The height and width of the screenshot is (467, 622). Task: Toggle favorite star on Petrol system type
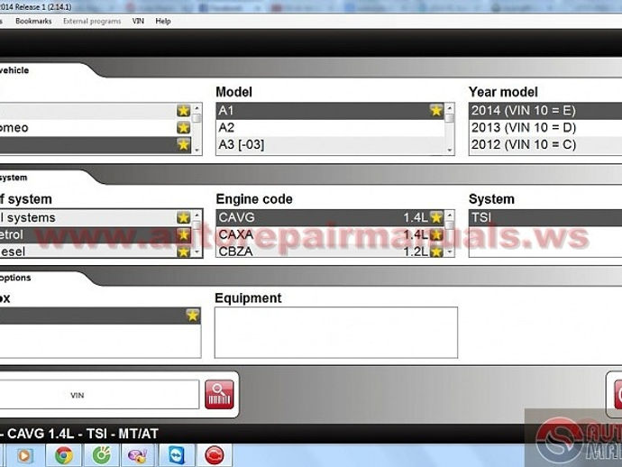(x=183, y=234)
